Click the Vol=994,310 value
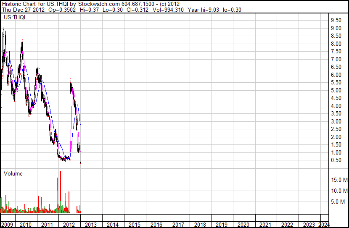 (x=168, y=10)
